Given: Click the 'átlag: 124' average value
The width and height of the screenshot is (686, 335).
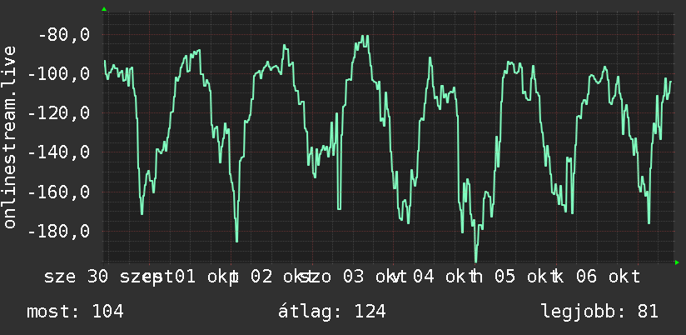Looking at the screenshot, I should click(332, 312).
